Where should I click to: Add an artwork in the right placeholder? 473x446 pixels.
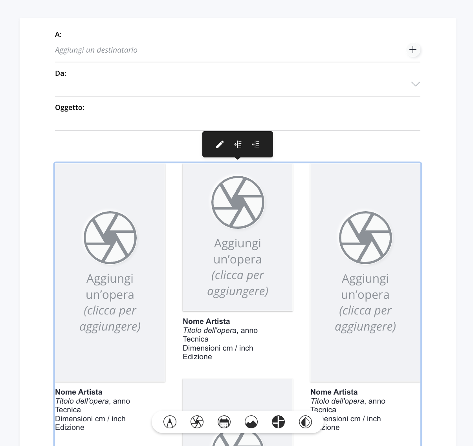[365, 272]
